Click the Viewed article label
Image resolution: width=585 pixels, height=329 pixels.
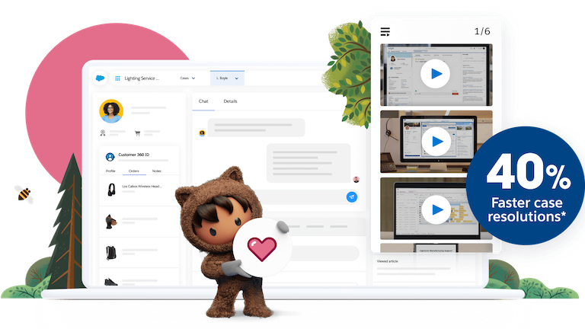coord(387,261)
